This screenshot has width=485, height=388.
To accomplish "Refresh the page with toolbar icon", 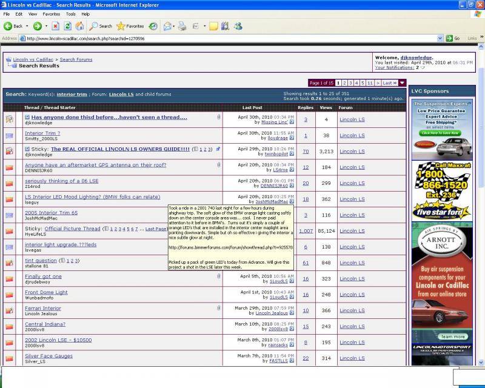I will pyautogui.click(x=67, y=26).
